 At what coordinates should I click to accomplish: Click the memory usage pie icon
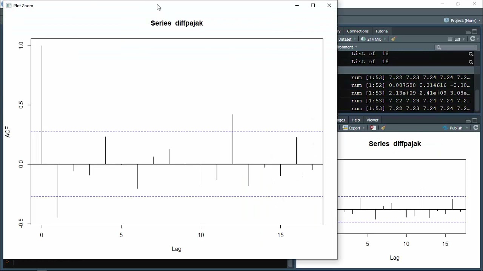tap(363, 39)
